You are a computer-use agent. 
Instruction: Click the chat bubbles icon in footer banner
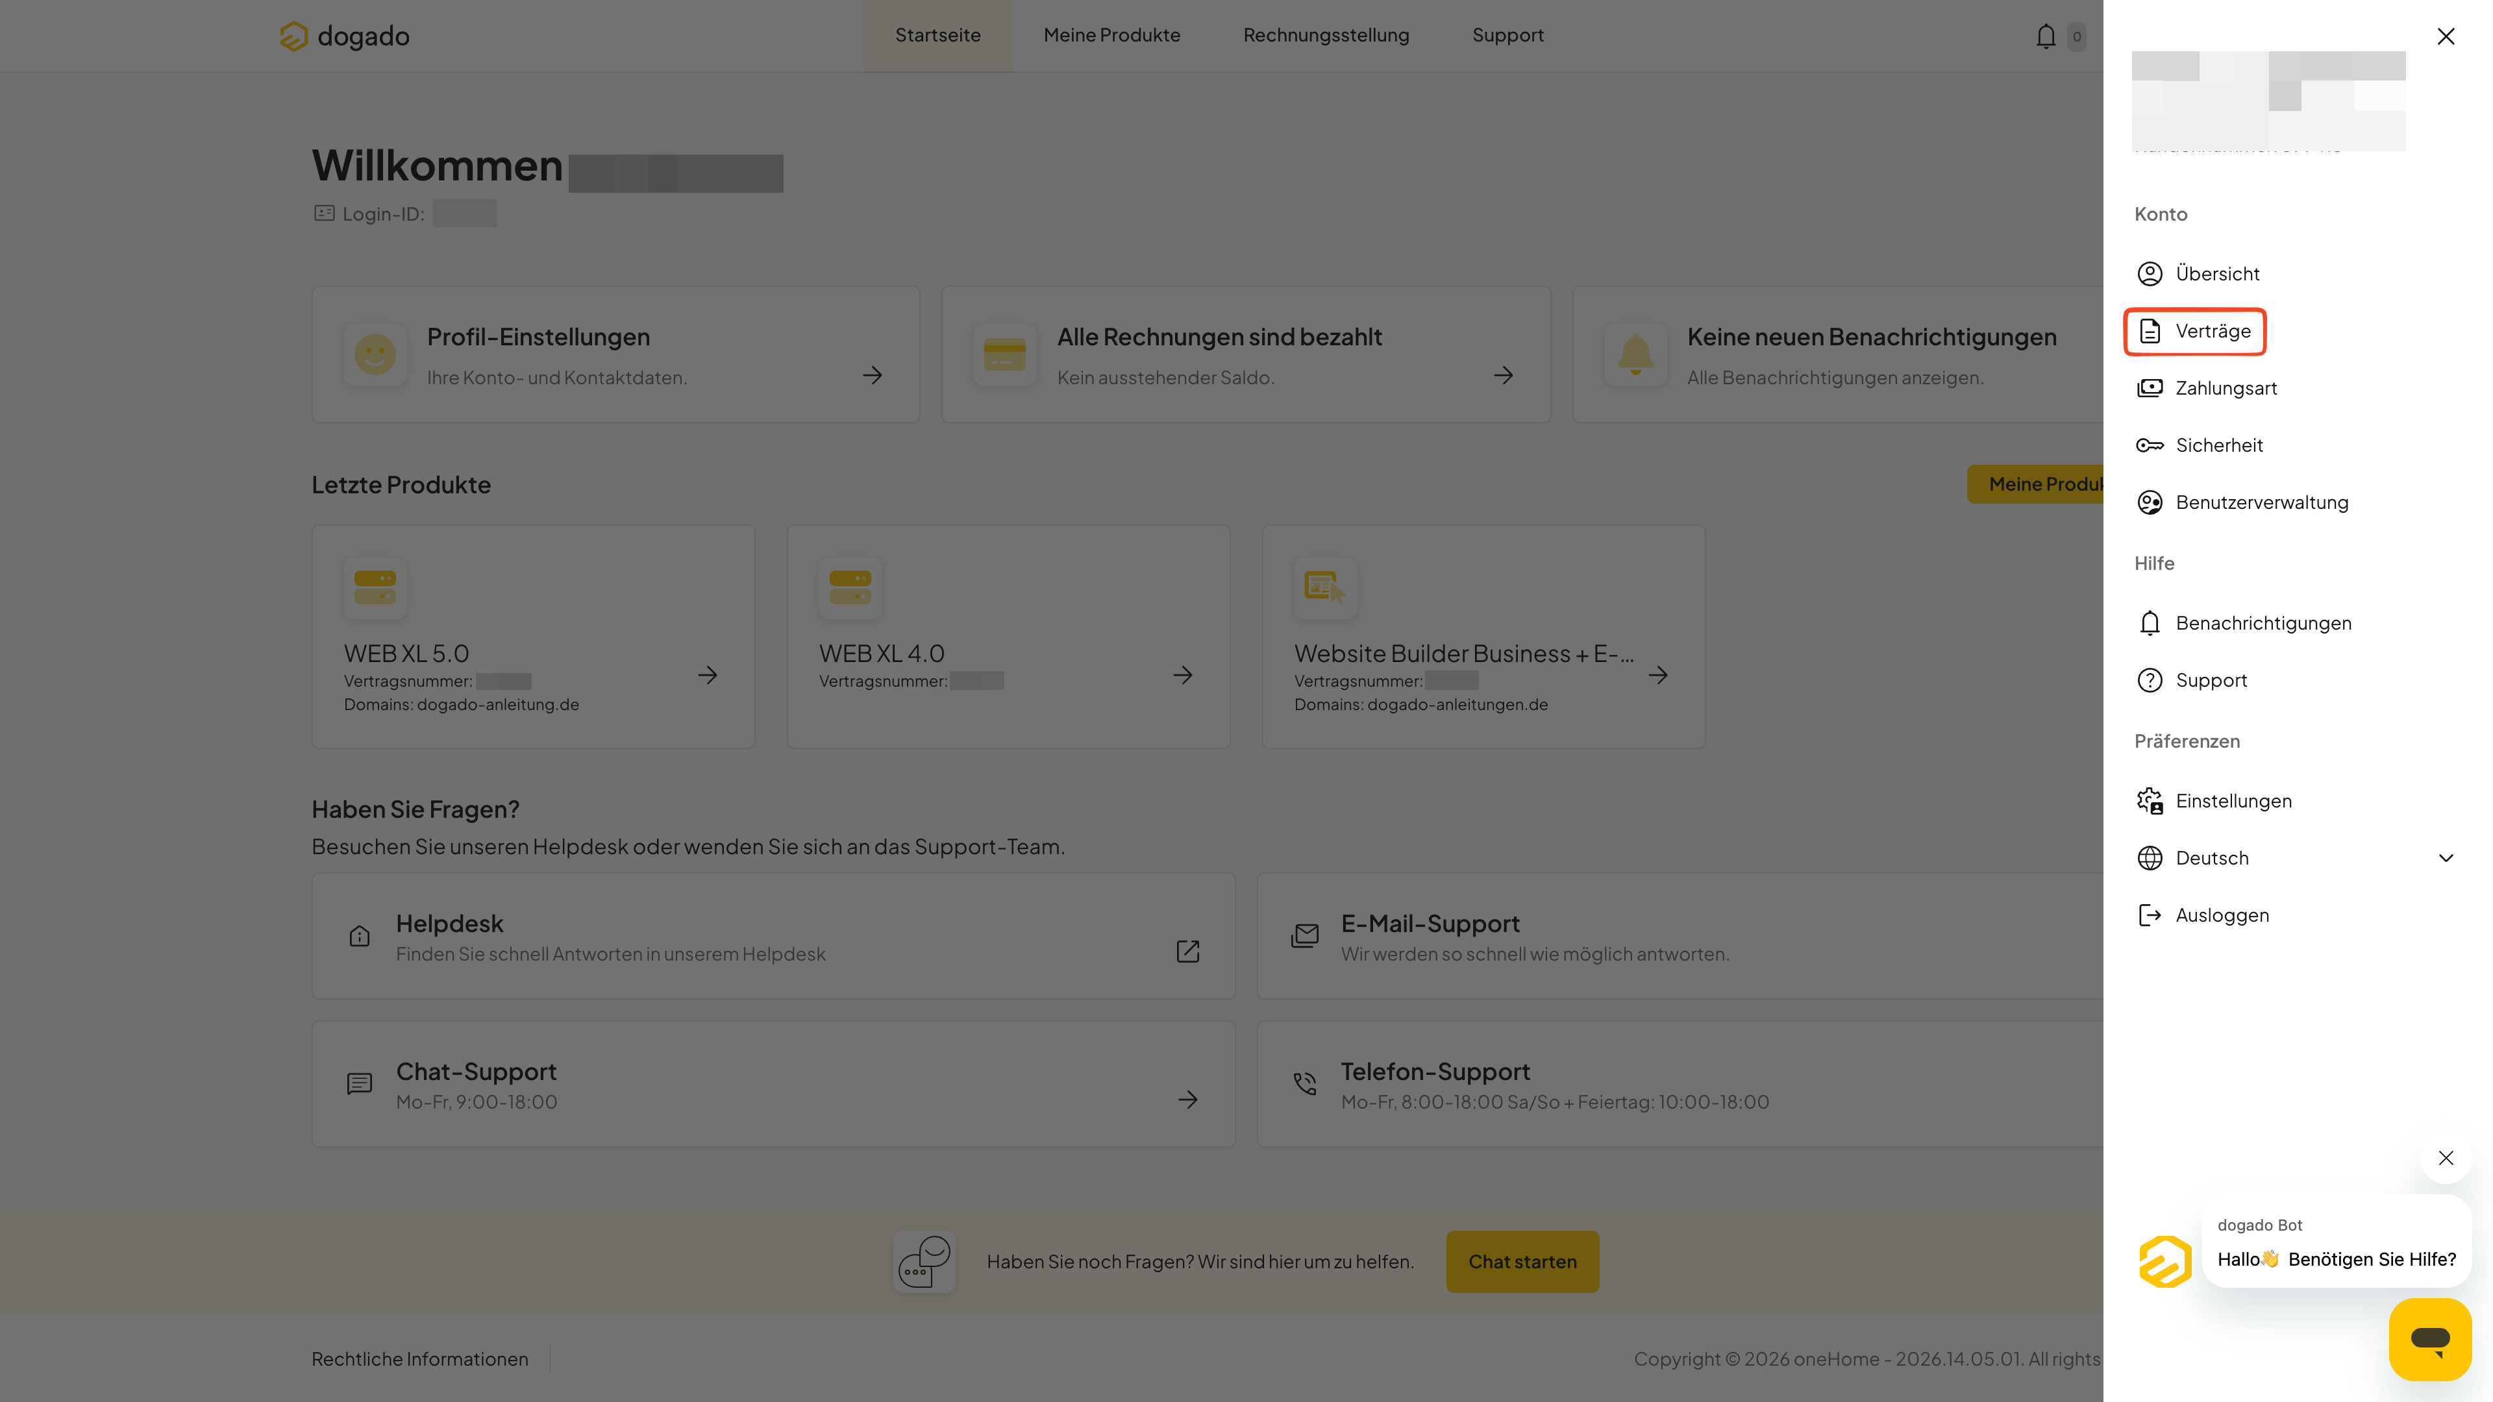(924, 1262)
